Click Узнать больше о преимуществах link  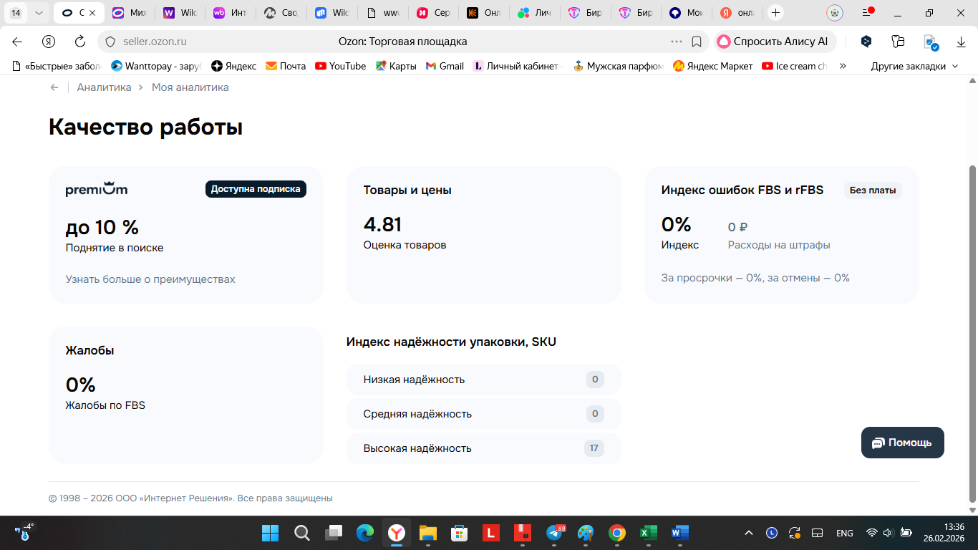pyautogui.click(x=150, y=279)
